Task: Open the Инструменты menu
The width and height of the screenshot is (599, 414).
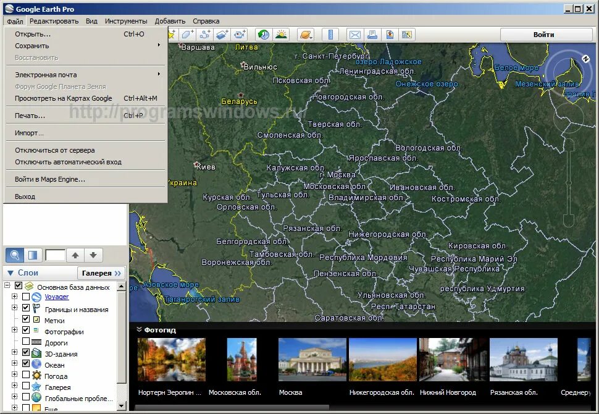Action: [126, 21]
